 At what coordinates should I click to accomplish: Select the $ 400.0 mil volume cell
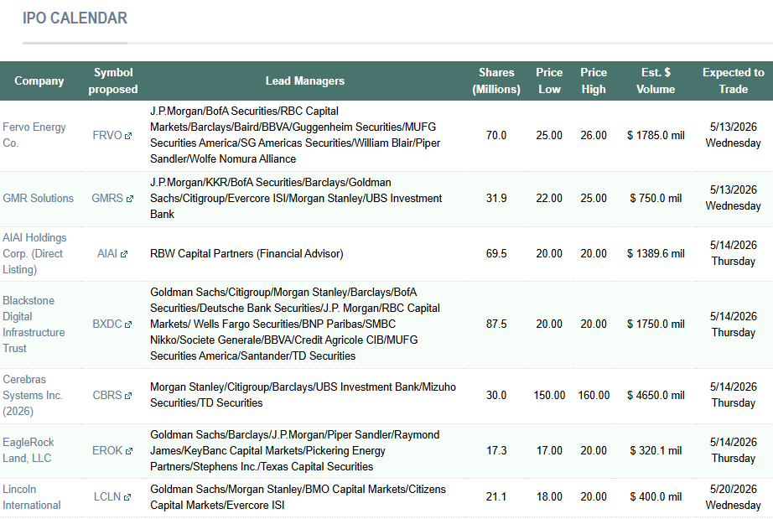[656, 497]
